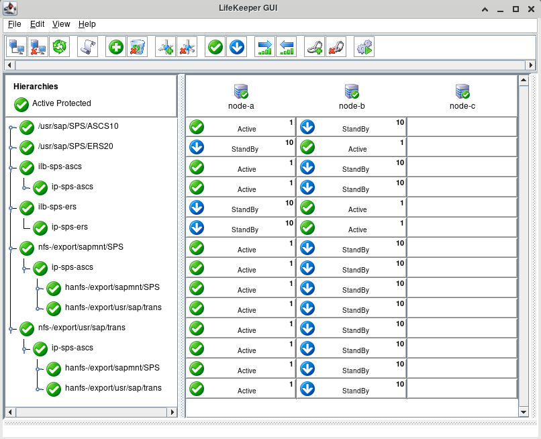Click the Extend Resource Hierarchy right-arrow icon
The image size is (541, 439).
coord(265,46)
